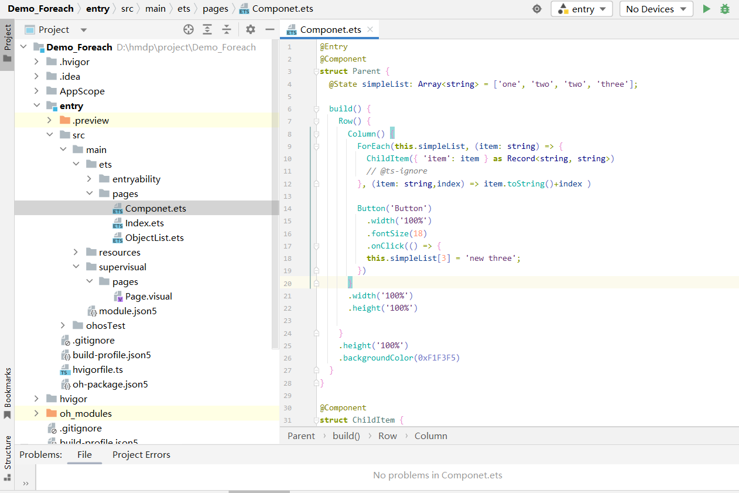Expand the AppScope folder

click(x=36, y=91)
